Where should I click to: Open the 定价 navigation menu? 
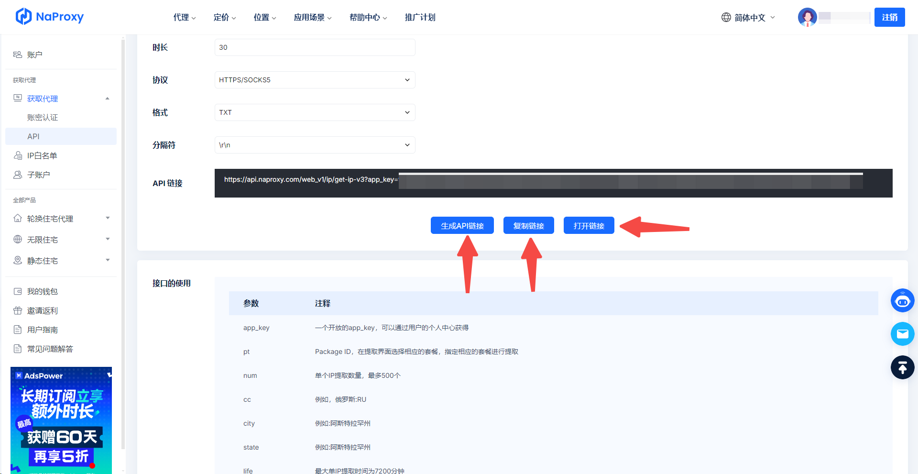pos(225,17)
